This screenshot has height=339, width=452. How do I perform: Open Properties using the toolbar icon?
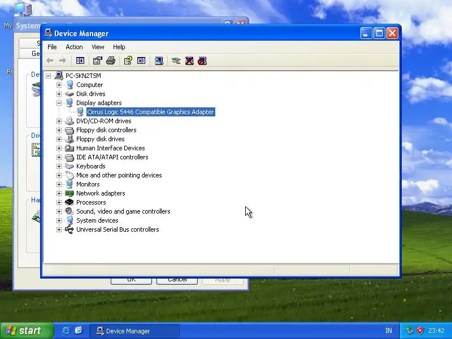97,60
